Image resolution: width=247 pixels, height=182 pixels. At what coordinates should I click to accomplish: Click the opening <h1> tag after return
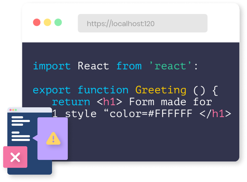pos(110,102)
